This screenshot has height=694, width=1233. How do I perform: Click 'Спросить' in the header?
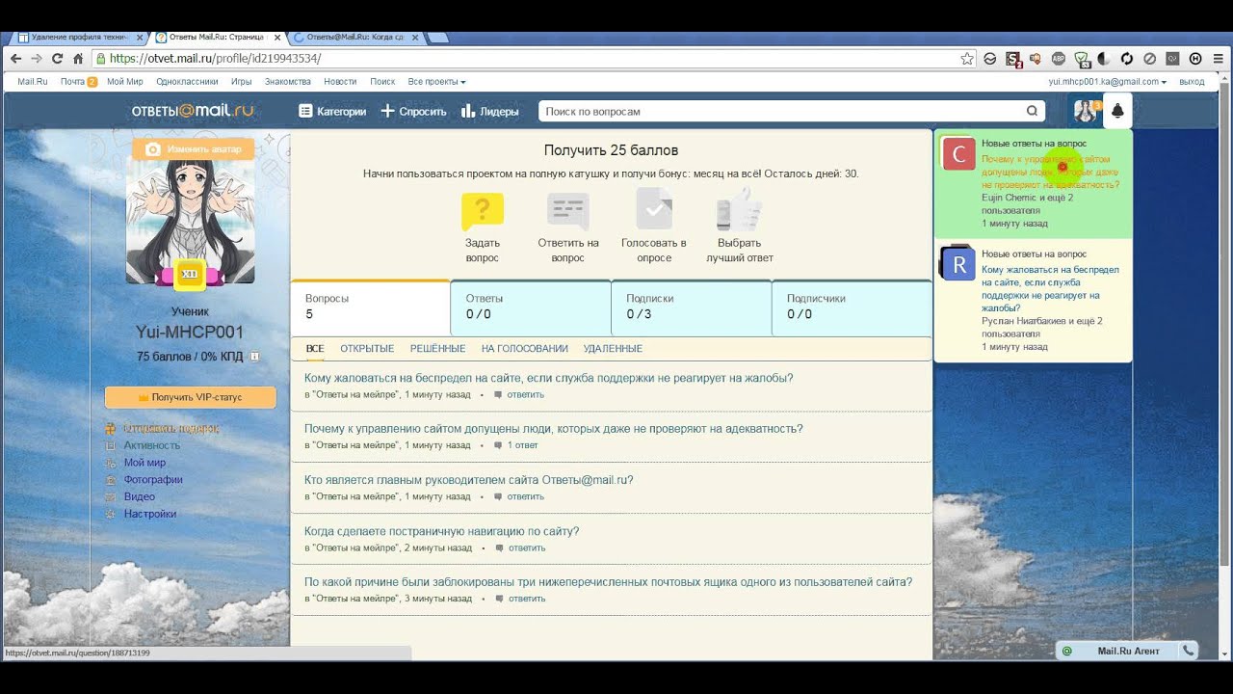413,111
